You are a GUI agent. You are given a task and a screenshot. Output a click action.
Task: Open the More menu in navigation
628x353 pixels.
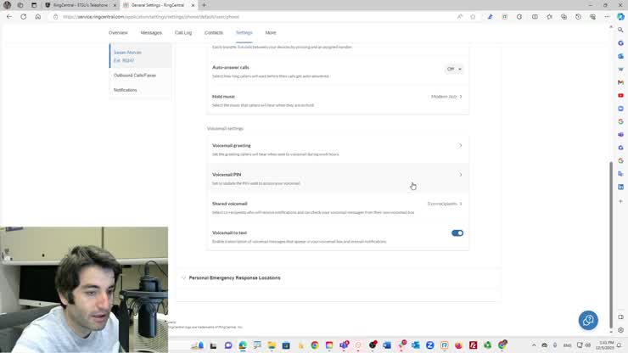(270, 32)
